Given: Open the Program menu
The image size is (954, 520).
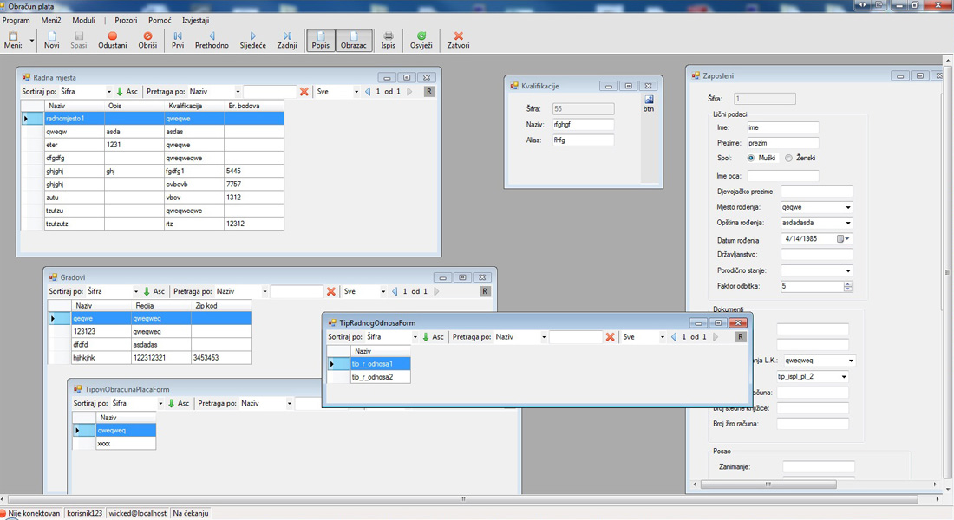Looking at the screenshot, I should click(16, 20).
